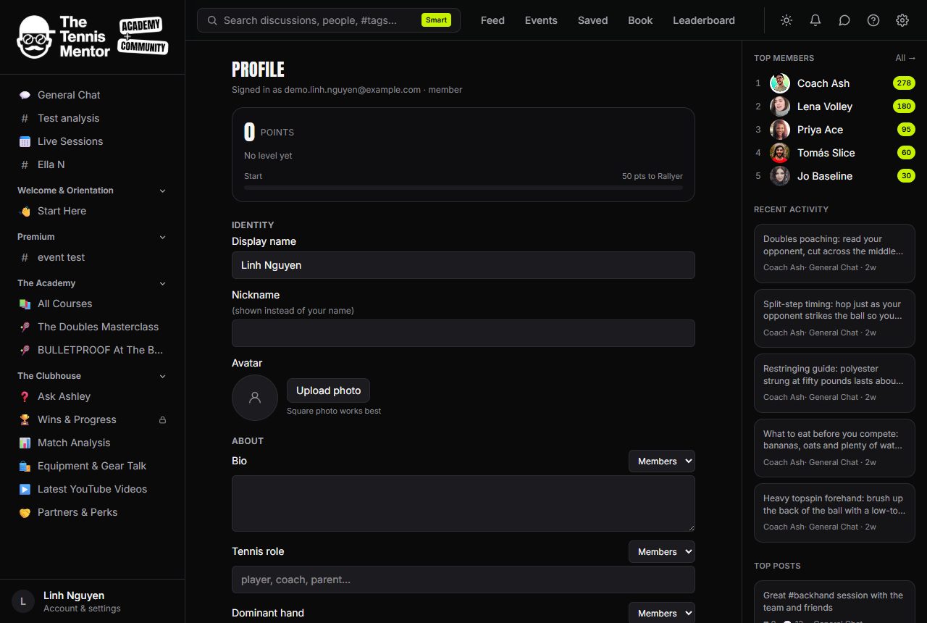Open Book in the top navigation
The image size is (927, 623).
(640, 20)
